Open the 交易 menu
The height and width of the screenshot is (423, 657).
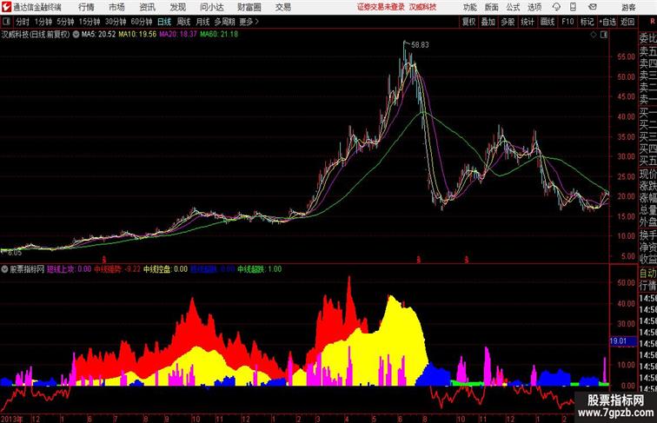tap(283, 7)
